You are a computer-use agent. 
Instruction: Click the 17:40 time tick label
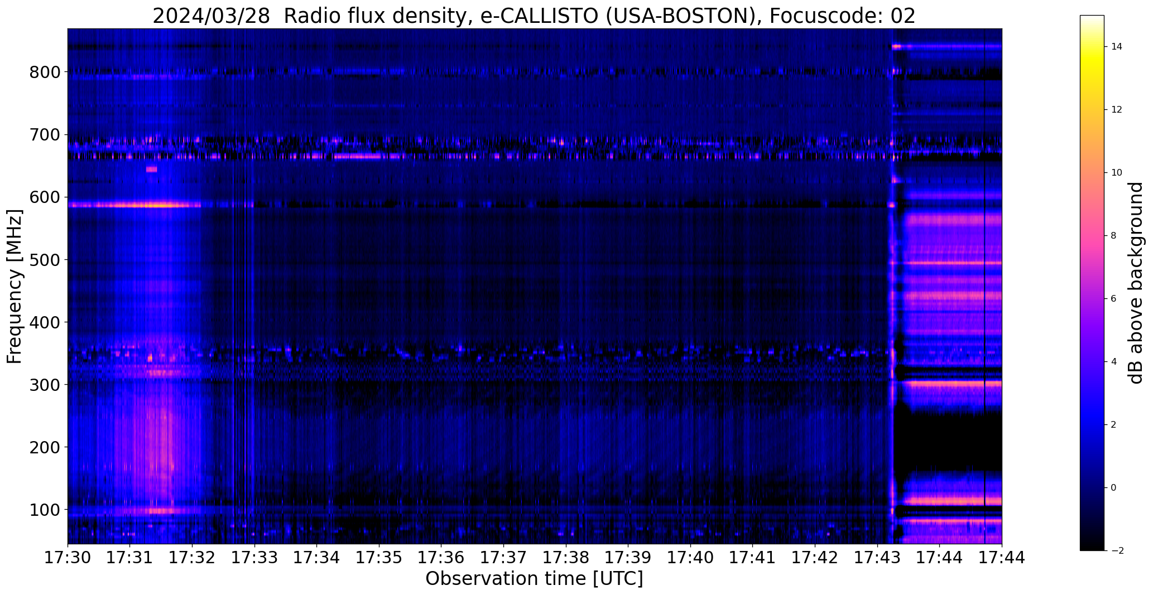pos(691,558)
